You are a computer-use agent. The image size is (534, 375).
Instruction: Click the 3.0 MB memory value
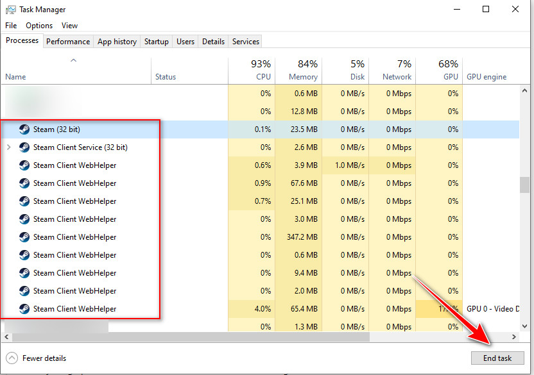[x=306, y=219]
